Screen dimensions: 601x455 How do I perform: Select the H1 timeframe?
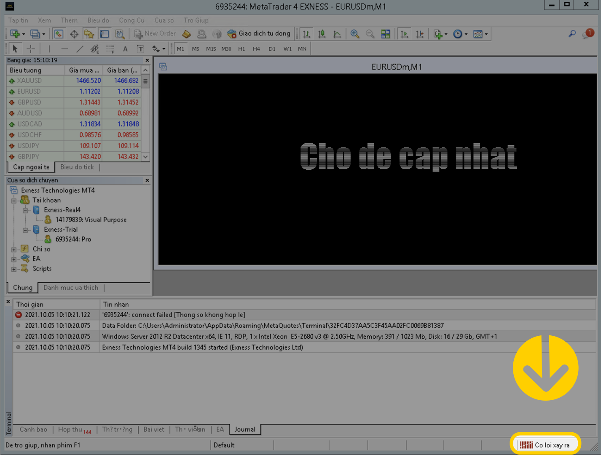(241, 49)
